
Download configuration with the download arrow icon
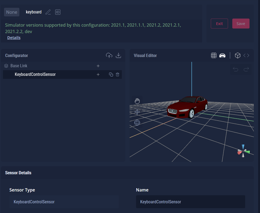click(118, 55)
